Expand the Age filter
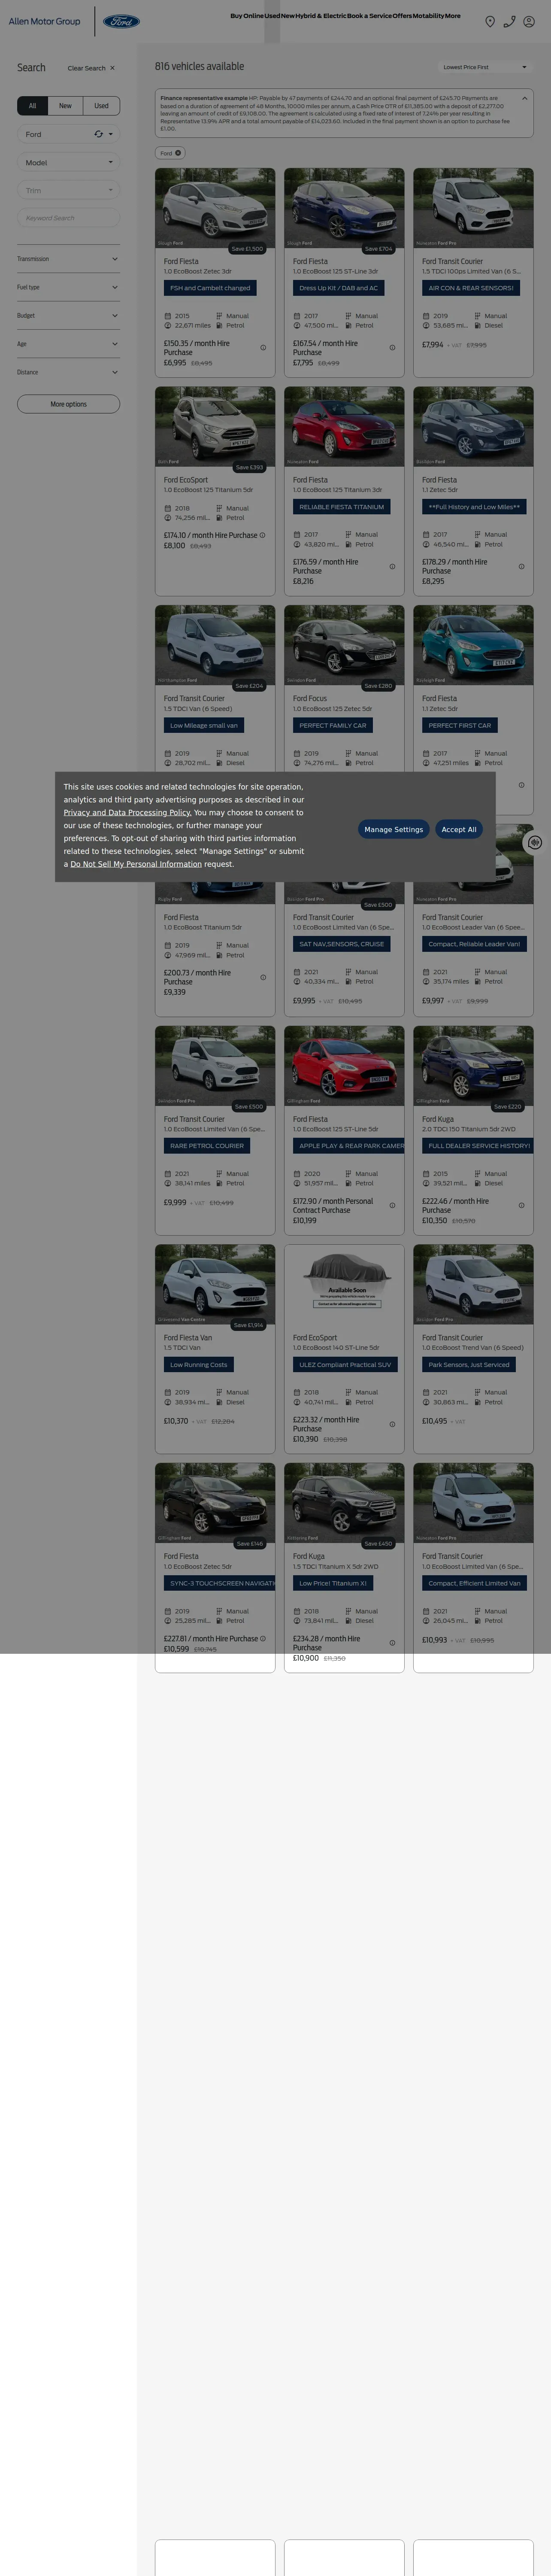 [x=68, y=344]
